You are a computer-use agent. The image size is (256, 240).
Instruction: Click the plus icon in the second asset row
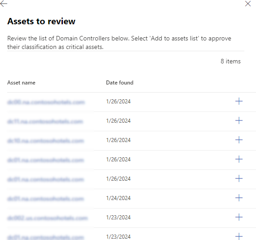(x=238, y=120)
